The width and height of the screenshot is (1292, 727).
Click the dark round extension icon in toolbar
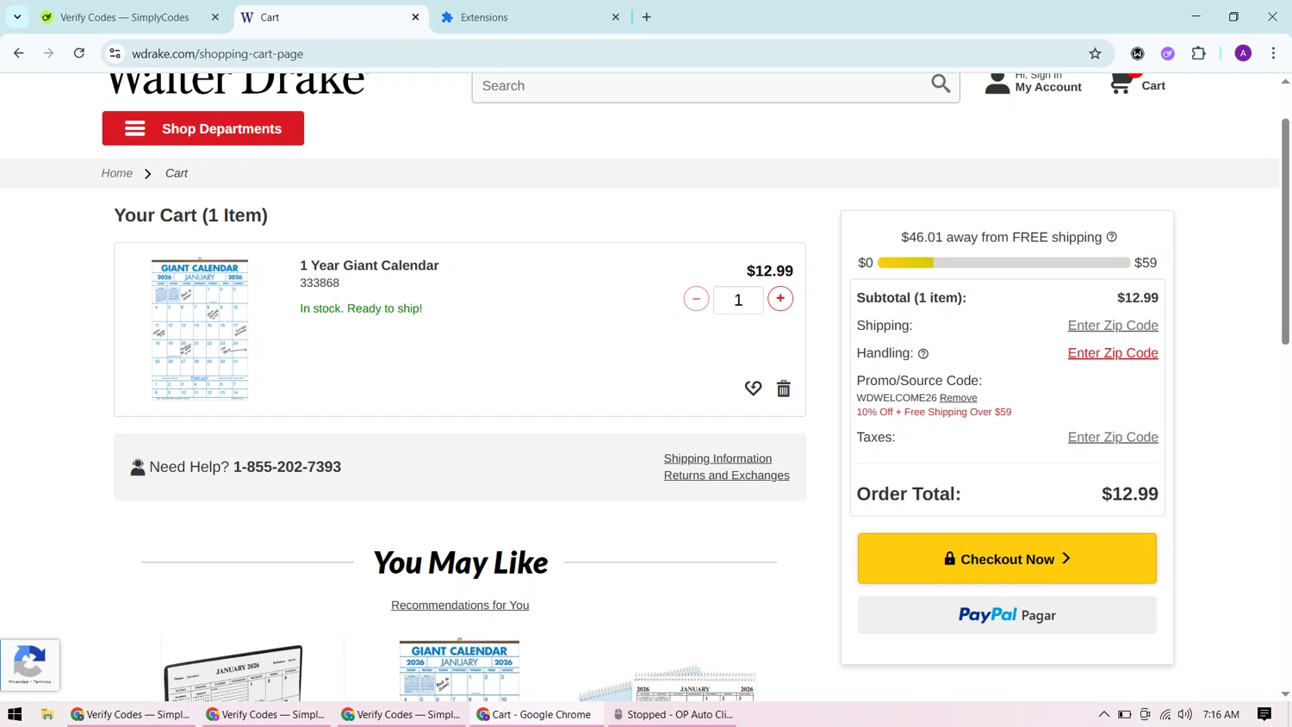1138,53
